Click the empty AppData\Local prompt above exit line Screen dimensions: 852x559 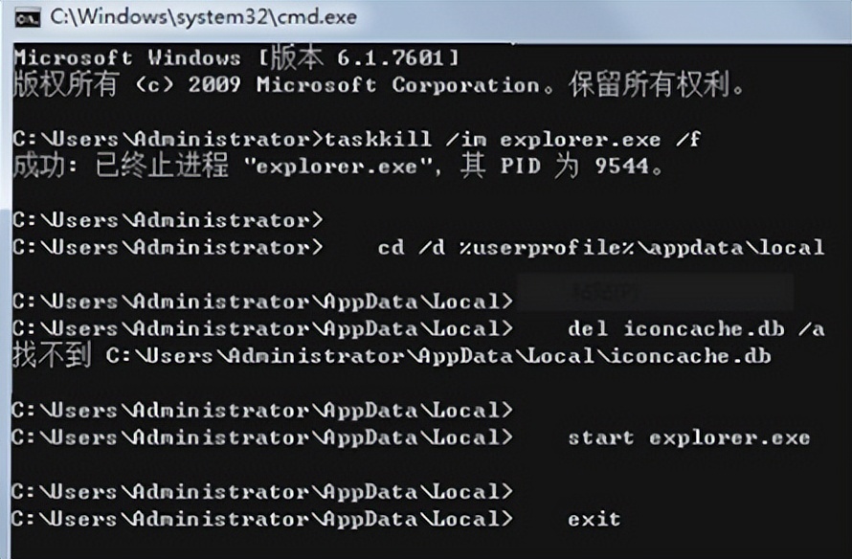tap(262, 492)
